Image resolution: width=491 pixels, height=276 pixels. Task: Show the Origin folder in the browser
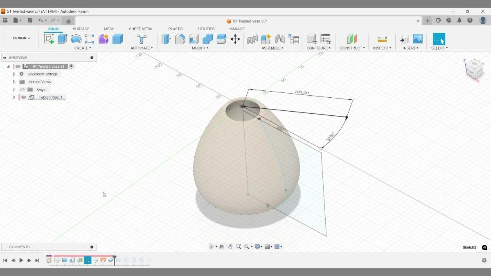coord(22,89)
